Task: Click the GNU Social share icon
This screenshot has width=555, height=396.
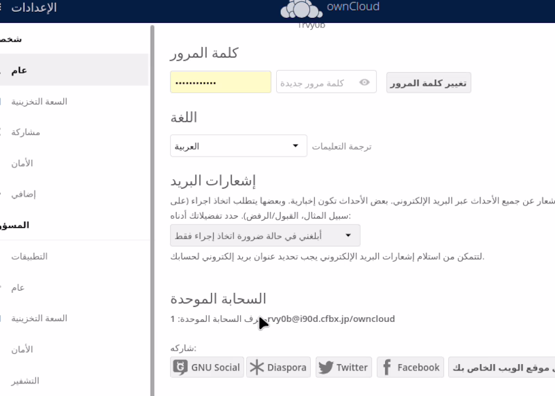Action: pos(180,368)
